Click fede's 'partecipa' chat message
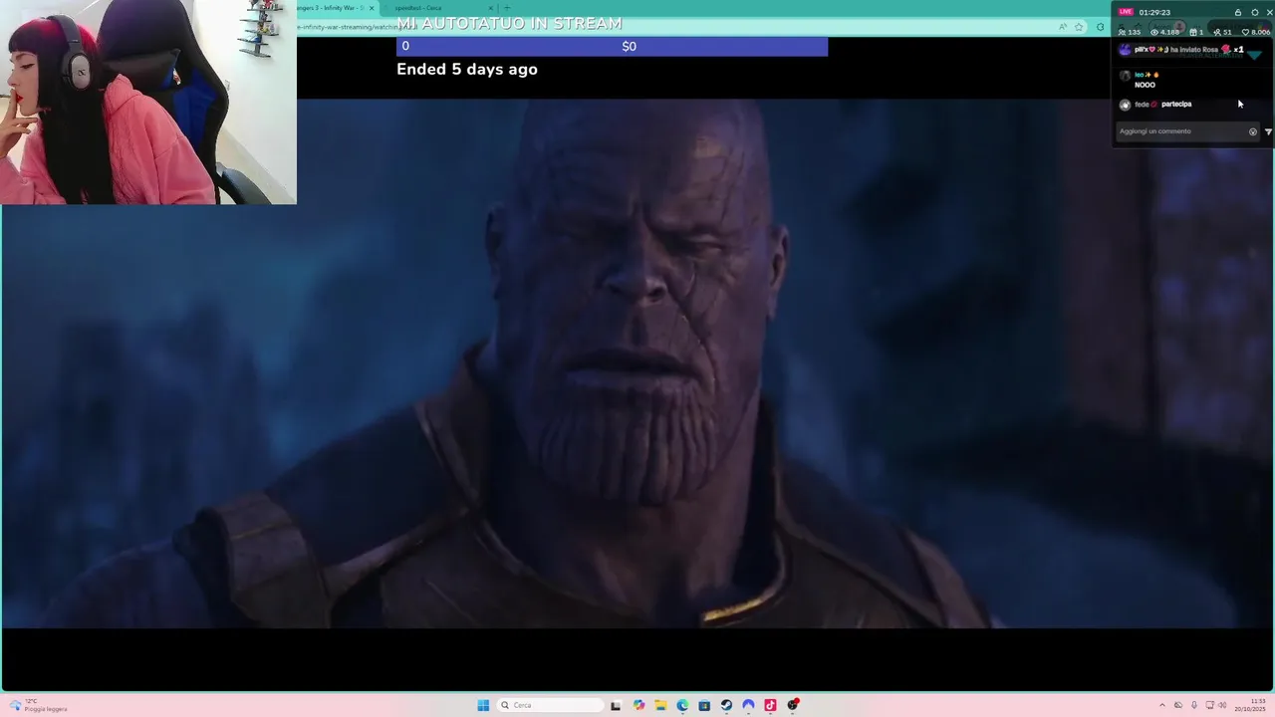The width and height of the screenshot is (1275, 717). coord(1176,104)
